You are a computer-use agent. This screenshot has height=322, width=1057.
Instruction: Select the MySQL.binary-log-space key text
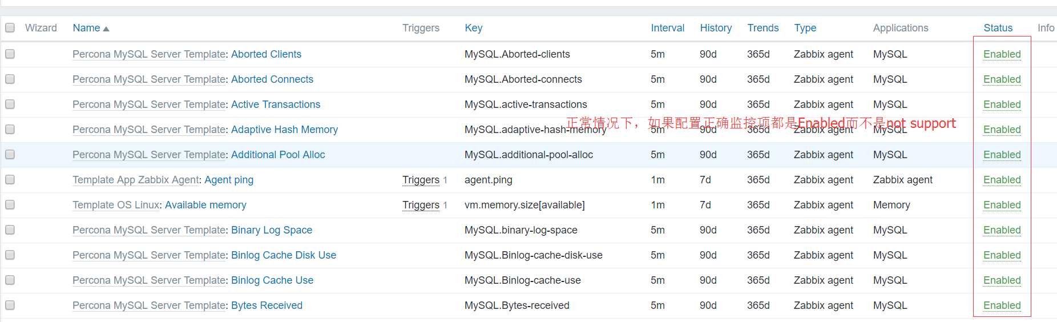(x=521, y=230)
